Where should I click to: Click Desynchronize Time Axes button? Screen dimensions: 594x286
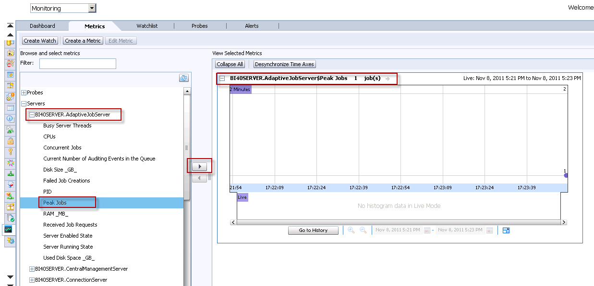click(284, 64)
